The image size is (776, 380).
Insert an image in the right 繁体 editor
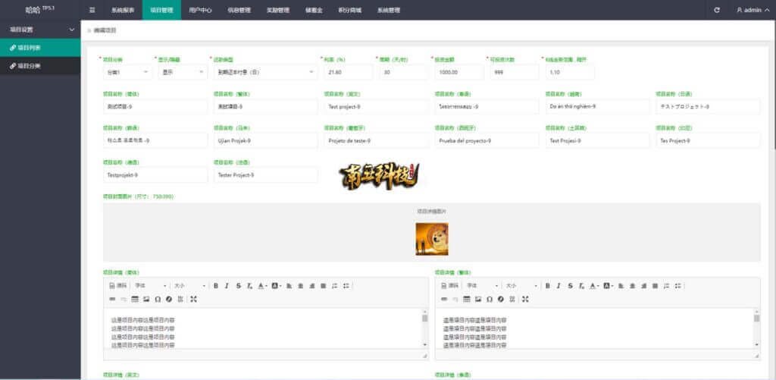[x=477, y=300]
